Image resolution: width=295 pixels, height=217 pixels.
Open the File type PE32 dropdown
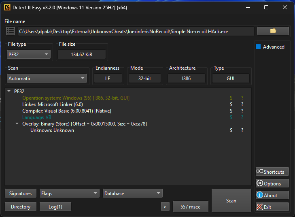click(x=29, y=55)
